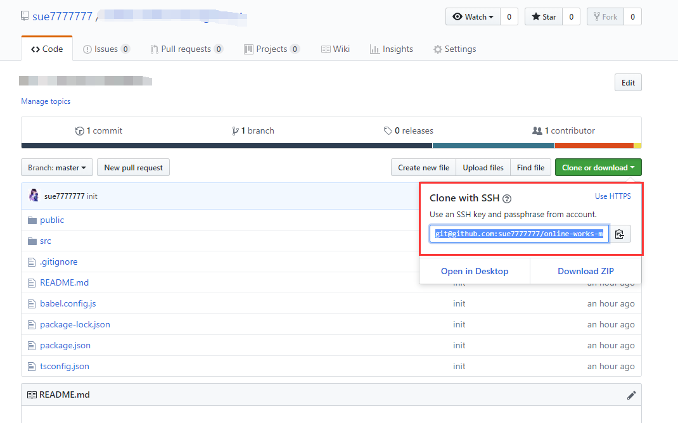Open the sue7777777 owner profile link
Viewport: 678px width, 423px height.
click(62, 16)
